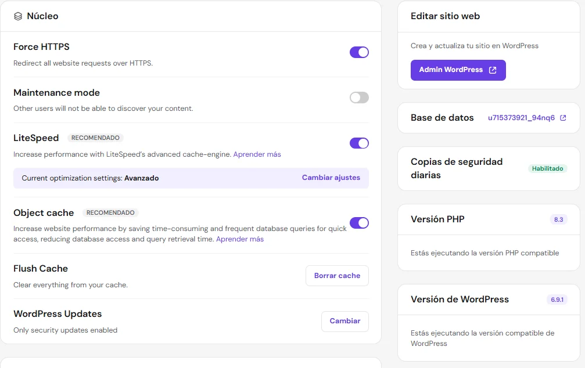Disable the Object cache toggle
This screenshot has height=368, width=585.
point(359,222)
